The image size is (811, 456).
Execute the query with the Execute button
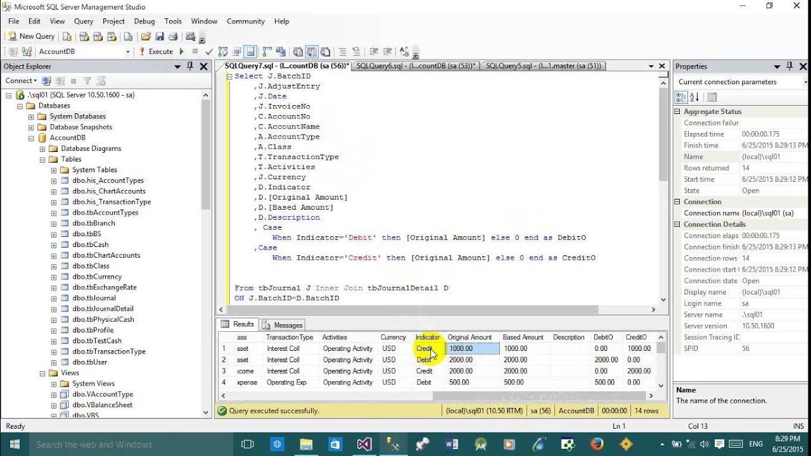click(156, 52)
